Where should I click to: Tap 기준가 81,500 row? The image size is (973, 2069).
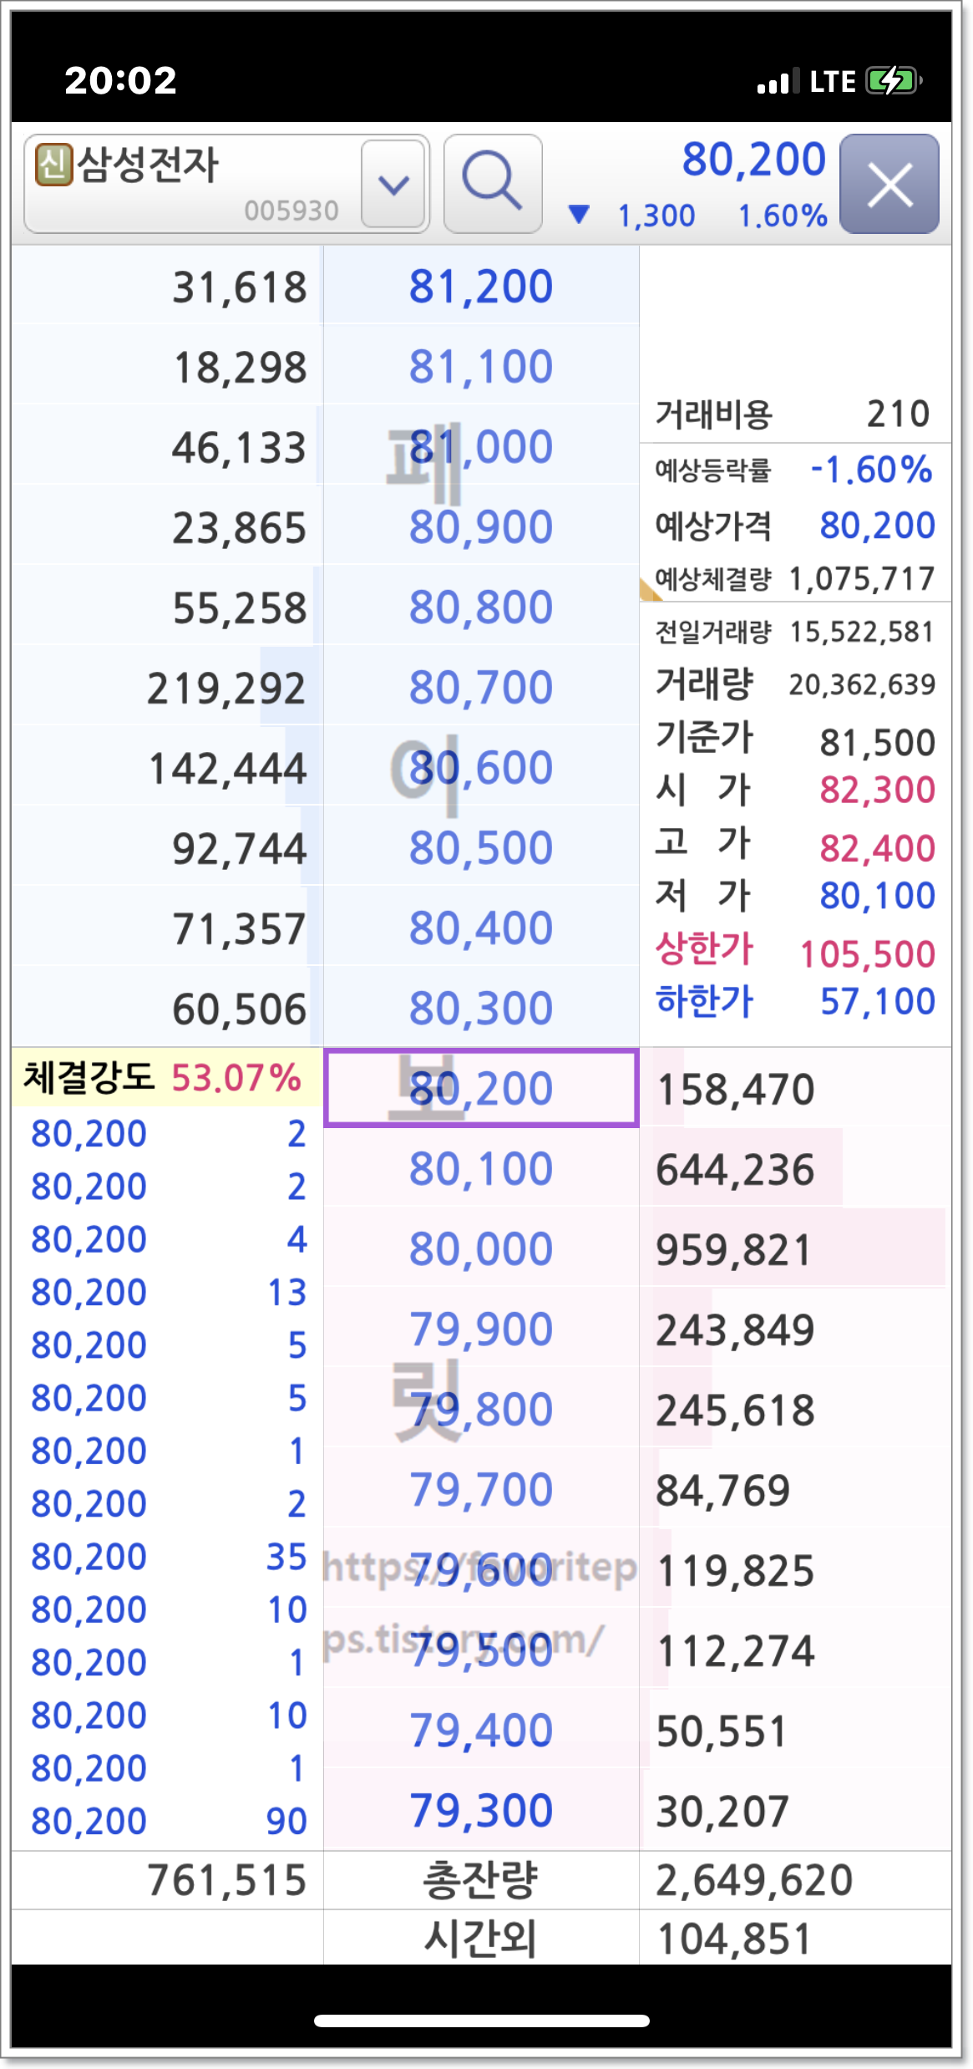pos(795,740)
